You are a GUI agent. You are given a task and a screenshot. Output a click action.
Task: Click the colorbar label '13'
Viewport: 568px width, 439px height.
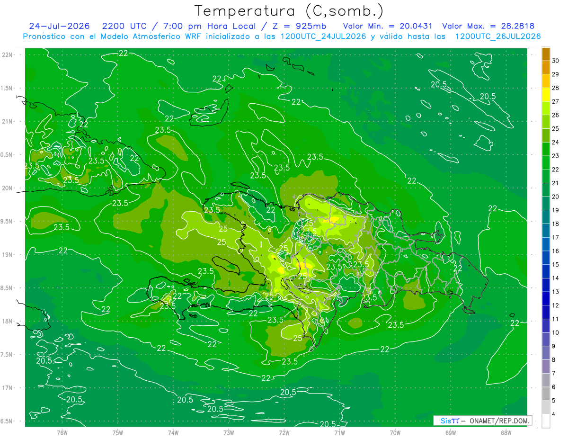tap(556, 292)
